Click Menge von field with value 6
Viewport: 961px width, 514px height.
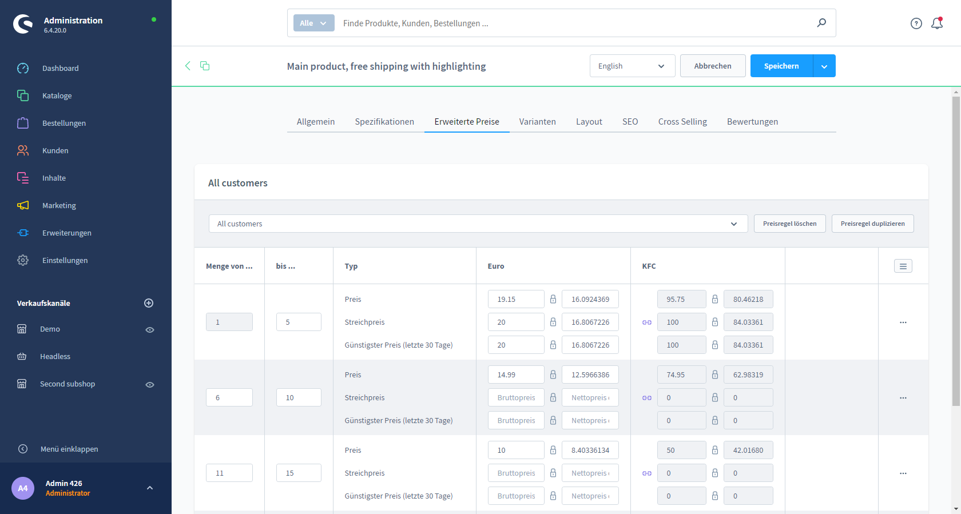(x=229, y=397)
